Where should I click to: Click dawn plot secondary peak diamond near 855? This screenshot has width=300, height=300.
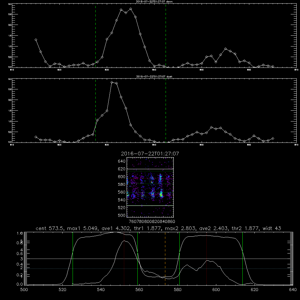(226, 49)
